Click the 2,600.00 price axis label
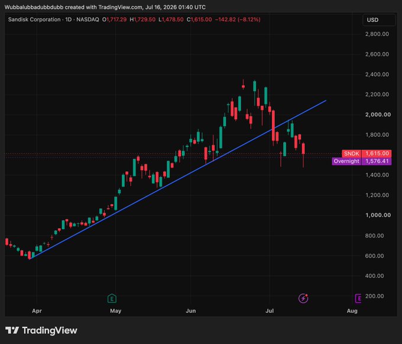This screenshot has width=402, height=344. point(377,54)
